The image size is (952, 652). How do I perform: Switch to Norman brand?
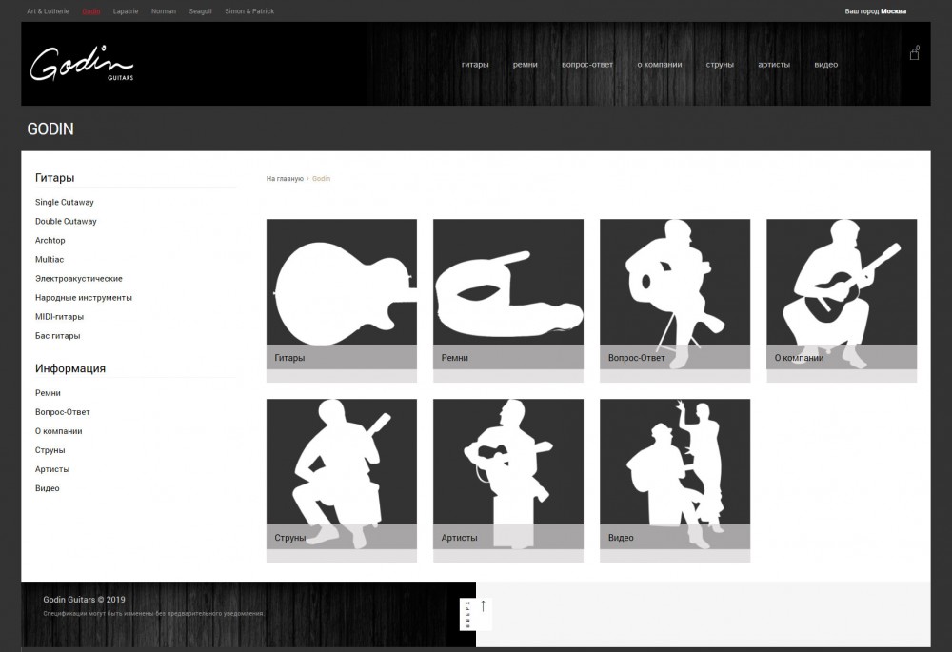(164, 11)
